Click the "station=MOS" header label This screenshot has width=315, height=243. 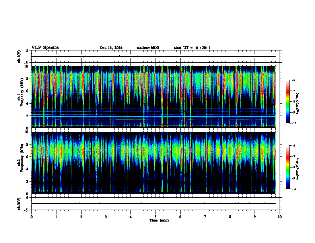(148, 48)
